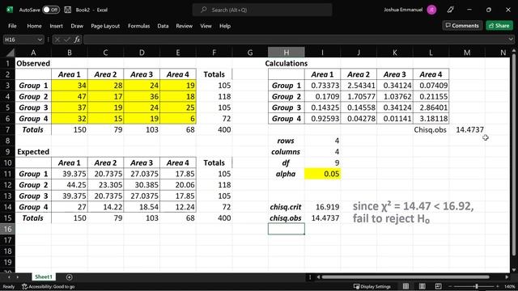The image size is (518, 291).
Task: Add a new sheet with plus icon
Action: pos(69,277)
